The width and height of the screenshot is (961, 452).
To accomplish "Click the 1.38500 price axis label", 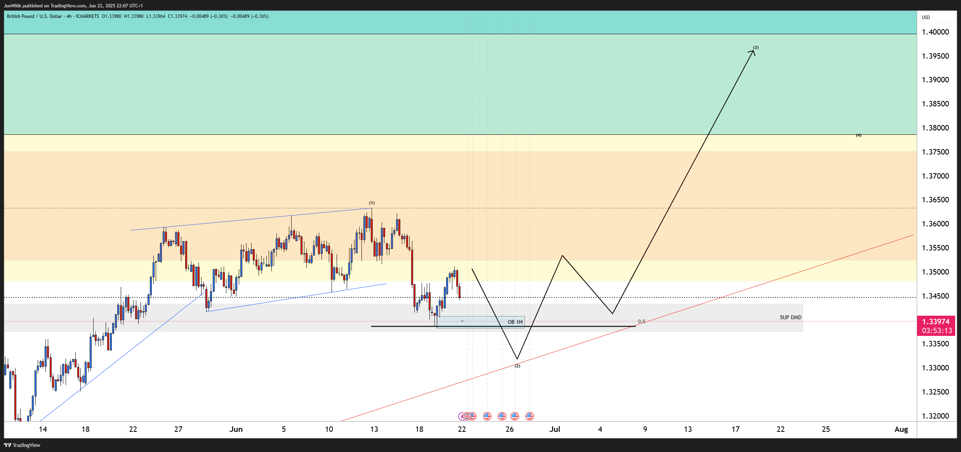I will point(935,104).
